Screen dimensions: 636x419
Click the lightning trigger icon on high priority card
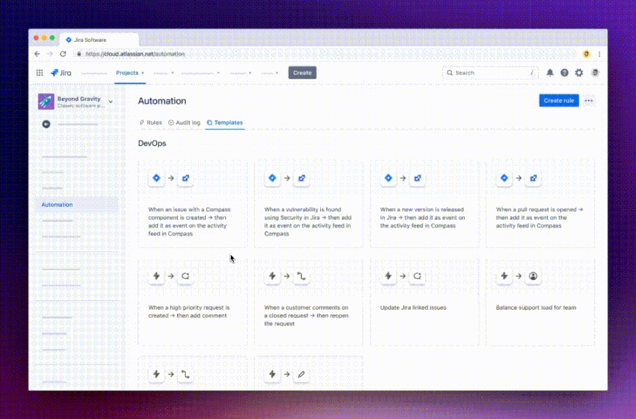tap(156, 276)
